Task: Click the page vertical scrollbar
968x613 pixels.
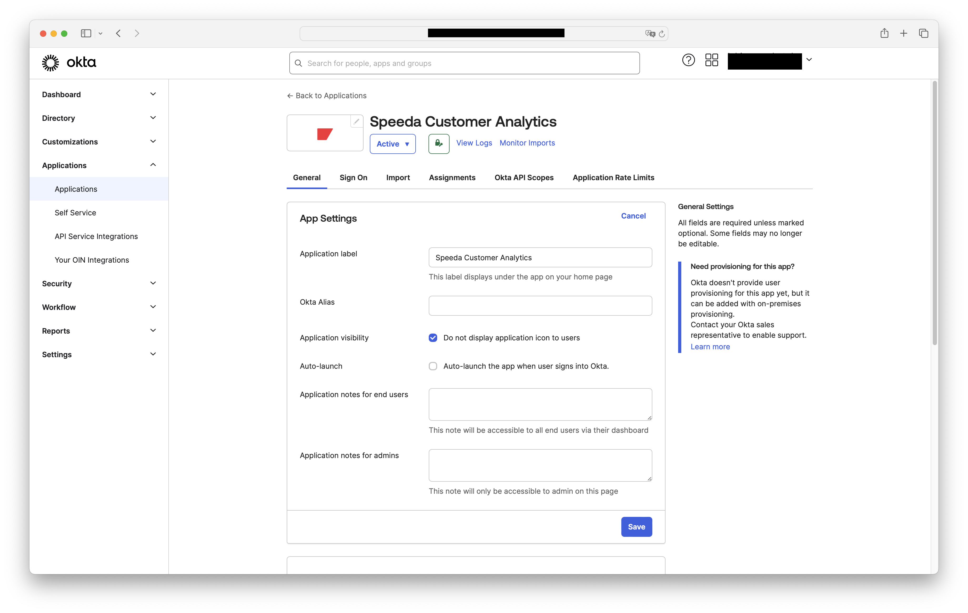Action: coord(935,213)
